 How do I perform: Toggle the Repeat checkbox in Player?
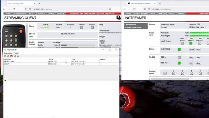click(x=92, y=28)
